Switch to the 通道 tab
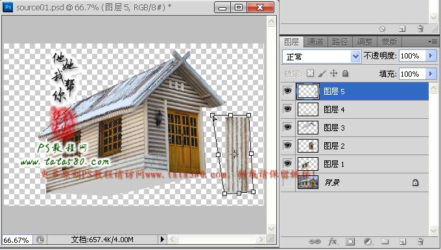Image resolution: width=441 pixels, height=250 pixels. point(315,42)
